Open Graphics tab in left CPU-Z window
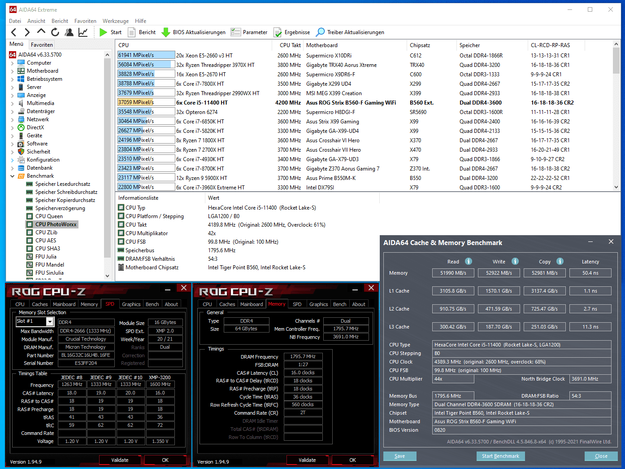625x469 pixels. 131,304
